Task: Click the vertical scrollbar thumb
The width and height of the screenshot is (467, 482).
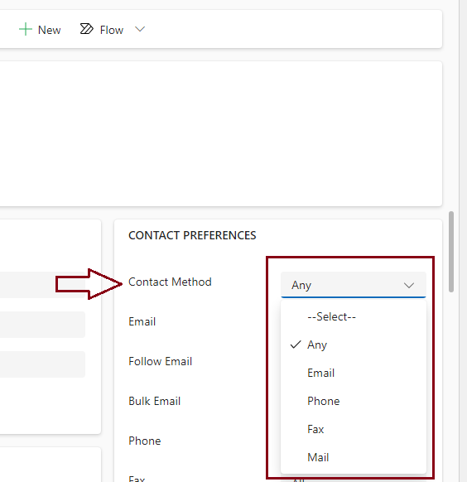Action: point(451,252)
